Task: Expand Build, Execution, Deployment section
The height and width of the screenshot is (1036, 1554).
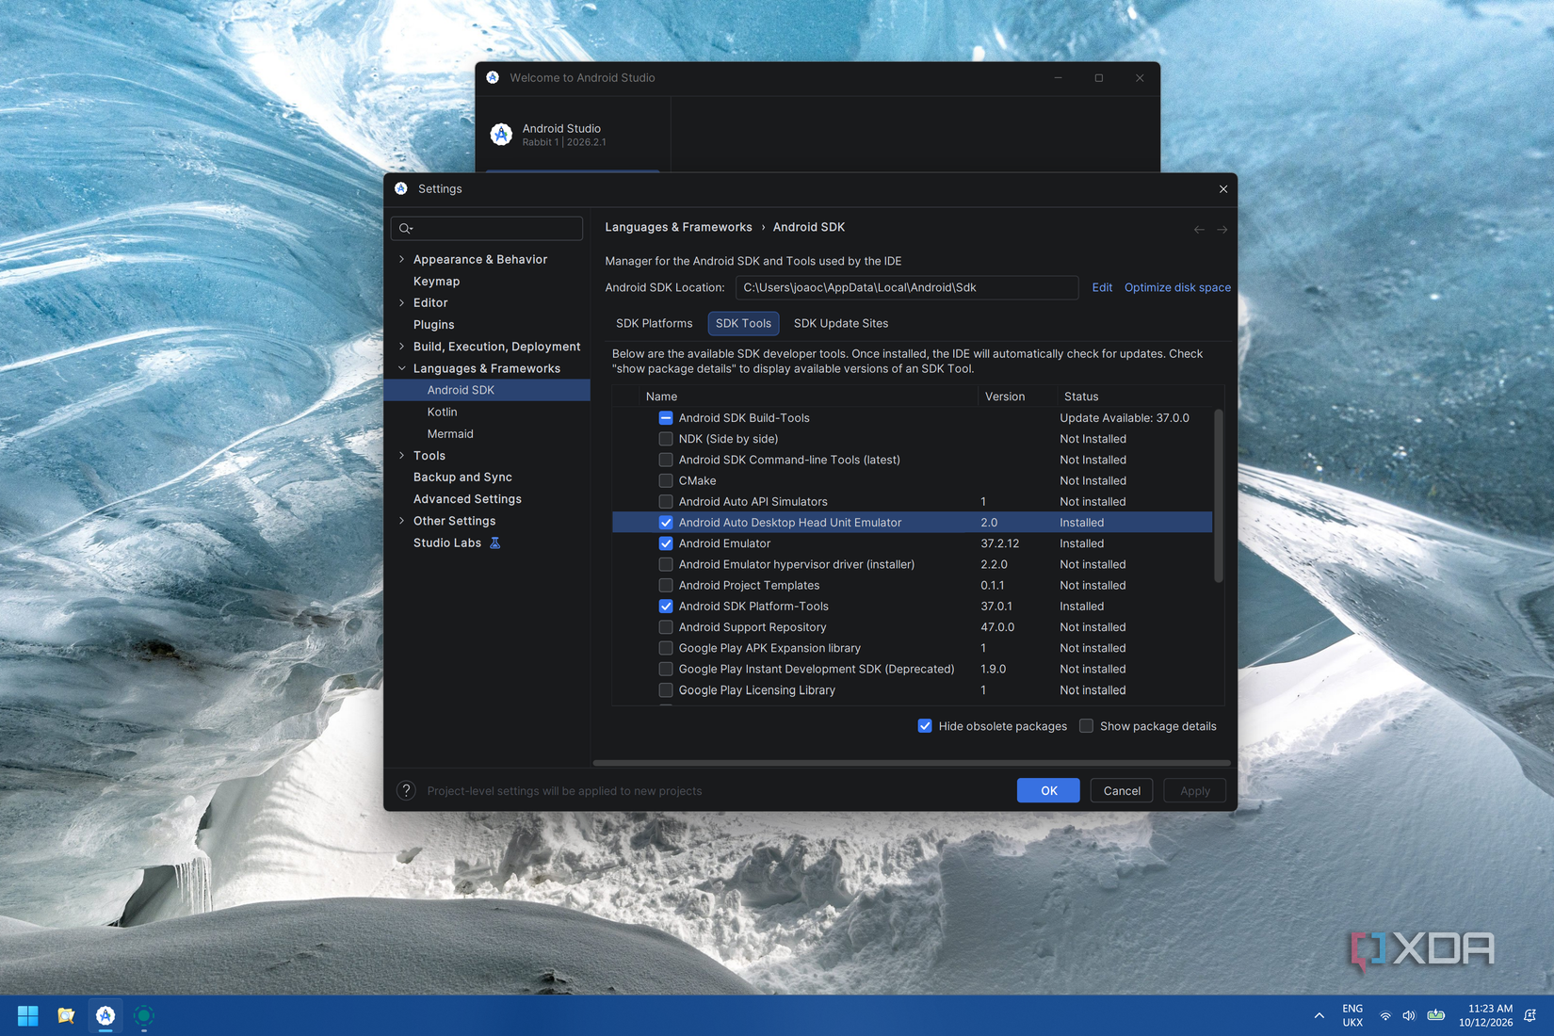Action: point(402,347)
